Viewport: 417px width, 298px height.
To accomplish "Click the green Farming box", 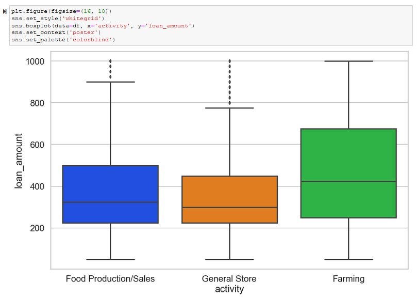I will click(348, 173).
